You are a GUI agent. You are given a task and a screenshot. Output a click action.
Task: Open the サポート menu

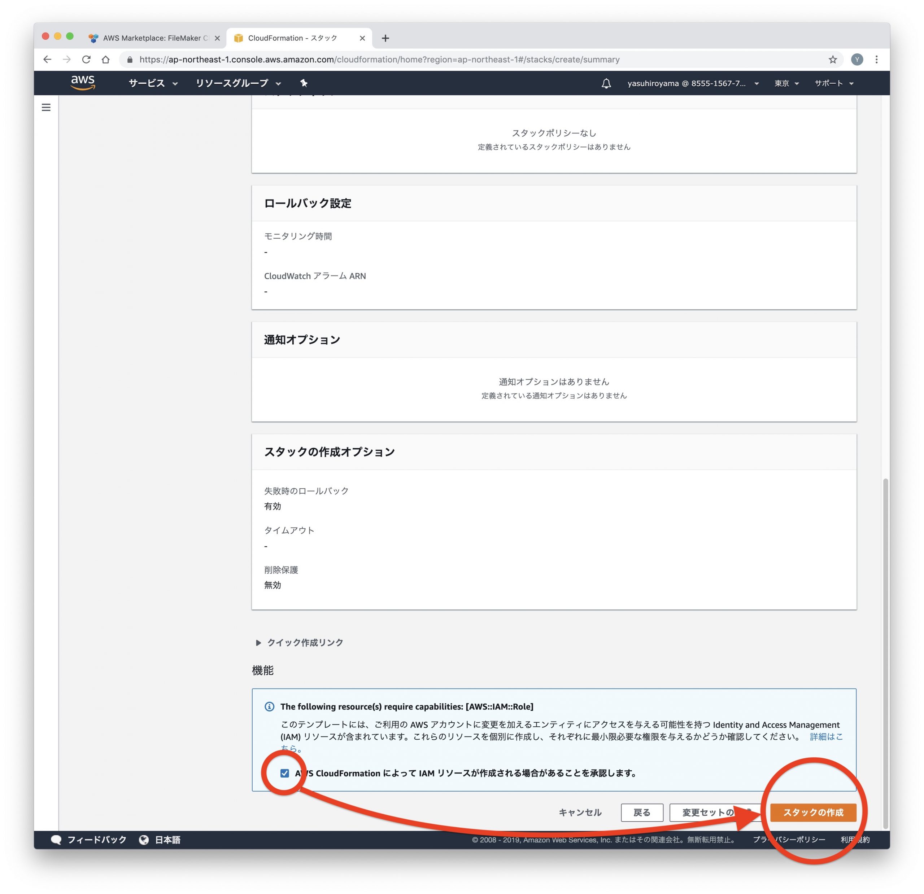pos(833,83)
